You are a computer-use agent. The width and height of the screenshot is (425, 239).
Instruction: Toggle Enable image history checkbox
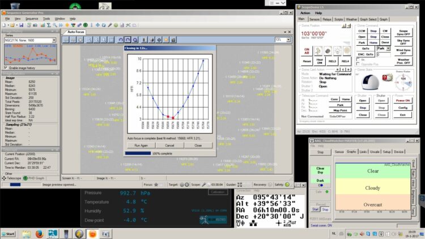click(x=6, y=68)
